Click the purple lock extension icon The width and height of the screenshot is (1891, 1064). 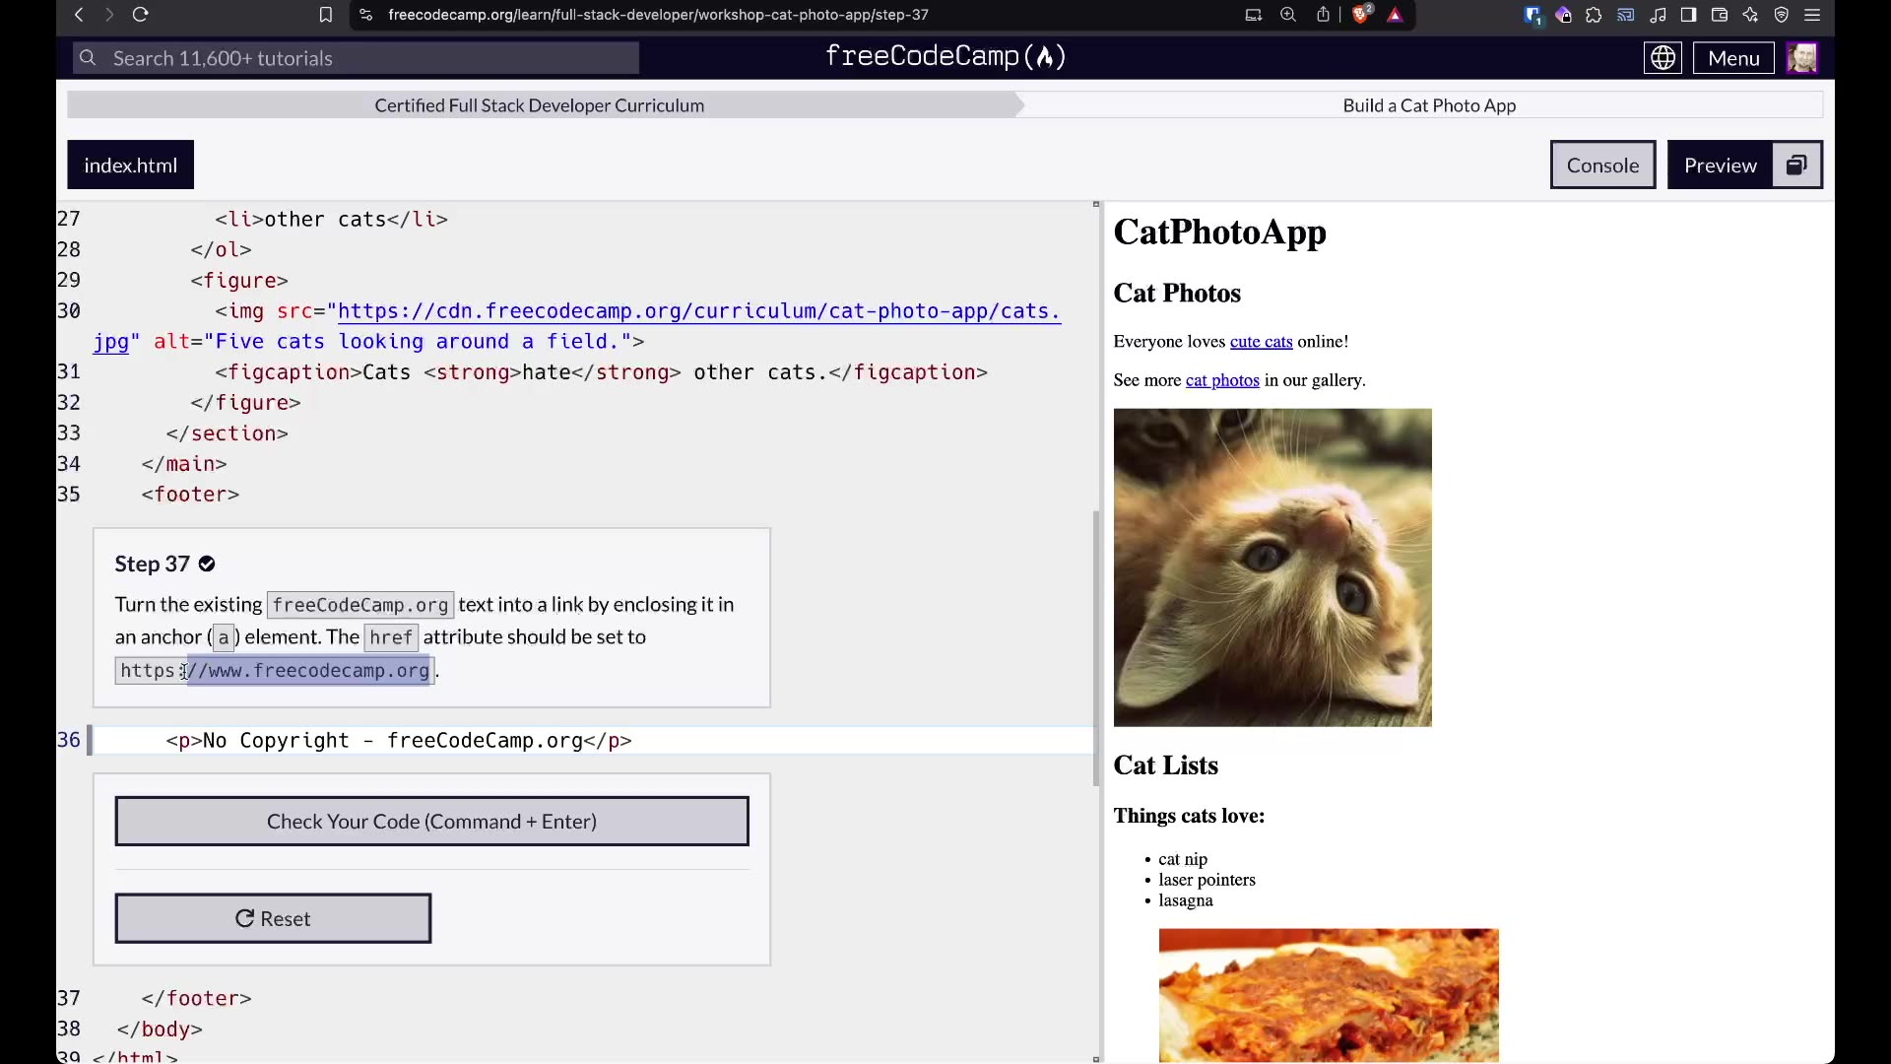[x=1564, y=15]
